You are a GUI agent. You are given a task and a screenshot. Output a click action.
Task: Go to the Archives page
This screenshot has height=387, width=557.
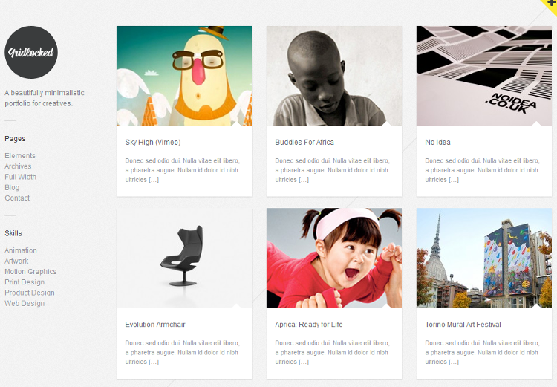coord(18,166)
